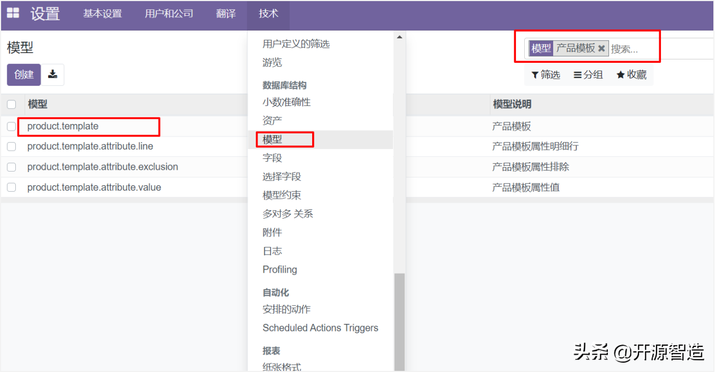Open 安排的动作 menu entry
The width and height of the screenshot is (715, 372).
tap(286, 309)
